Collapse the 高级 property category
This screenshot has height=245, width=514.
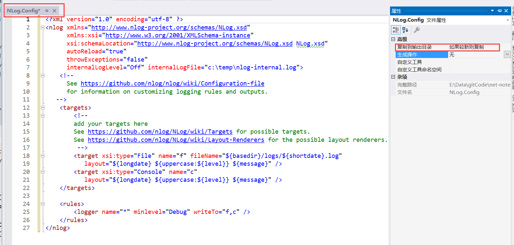tap(393, 39)
